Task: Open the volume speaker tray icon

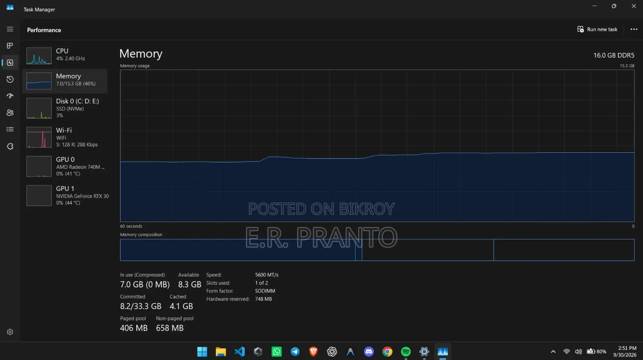Action: coord(578,352)
